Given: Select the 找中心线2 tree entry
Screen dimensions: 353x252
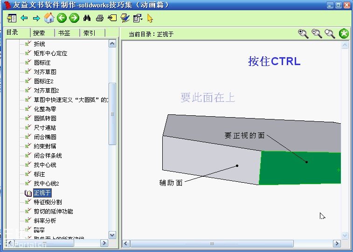Looking at the screenshot, I should coord(46,184).
